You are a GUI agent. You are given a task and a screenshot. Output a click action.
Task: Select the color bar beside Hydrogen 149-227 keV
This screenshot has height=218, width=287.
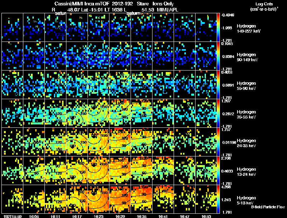click(218, 28)
